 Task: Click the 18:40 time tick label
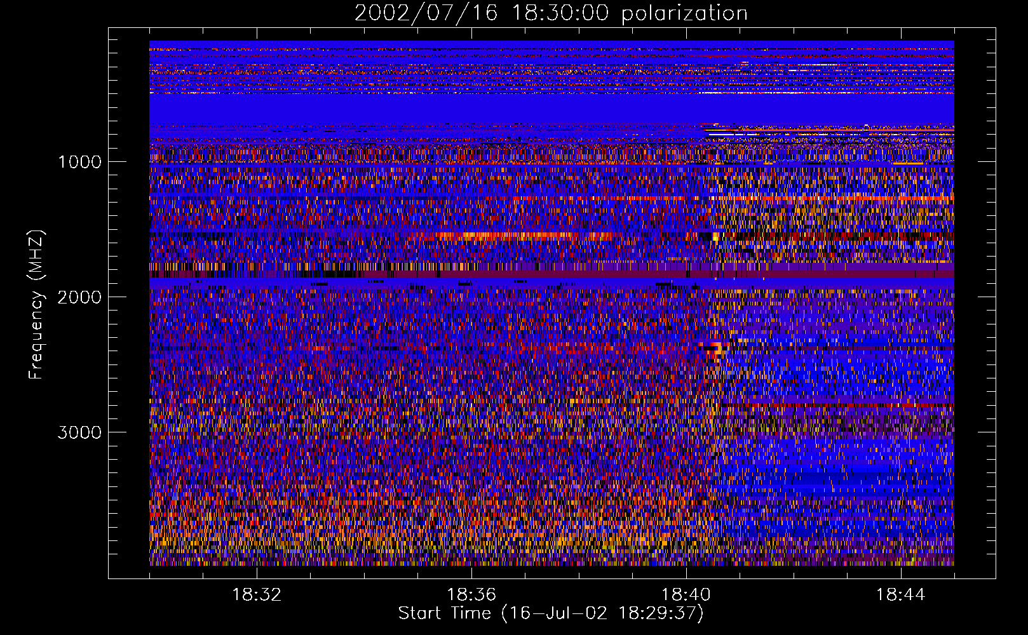(686, 595)
